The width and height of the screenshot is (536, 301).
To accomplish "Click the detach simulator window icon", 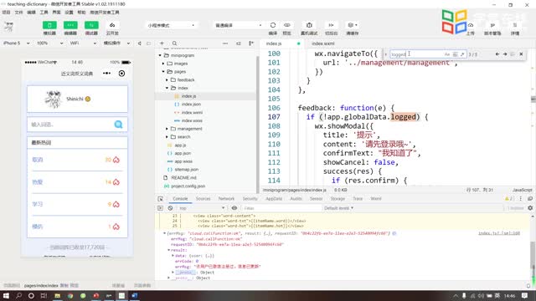I will pos(148,43).
